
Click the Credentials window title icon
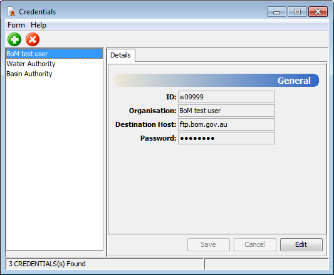(x=11, y=11)
